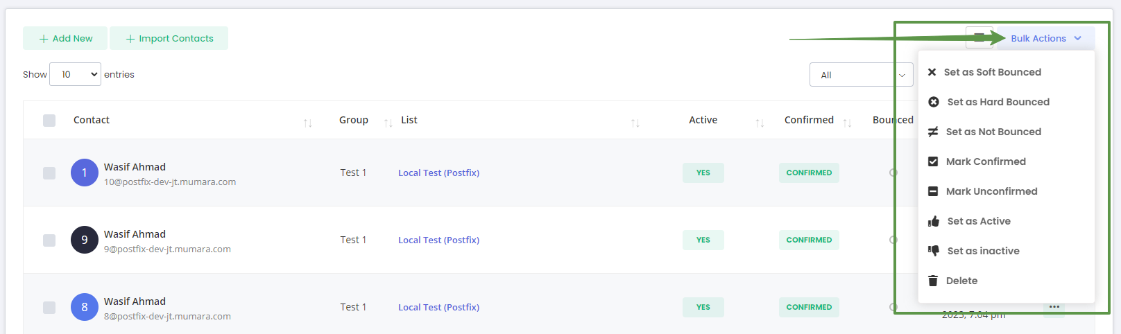
Task: Click the plus icon on Add New
Action: point(44,39)
